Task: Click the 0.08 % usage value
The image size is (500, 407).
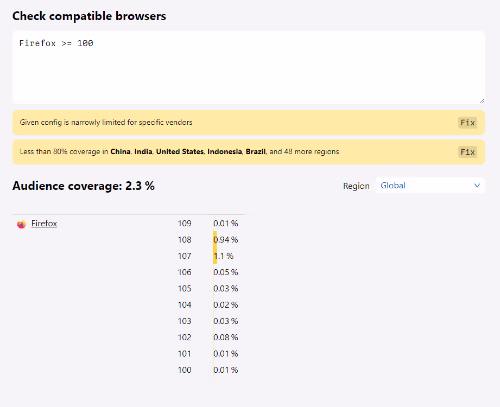Action: coord(226,337)
